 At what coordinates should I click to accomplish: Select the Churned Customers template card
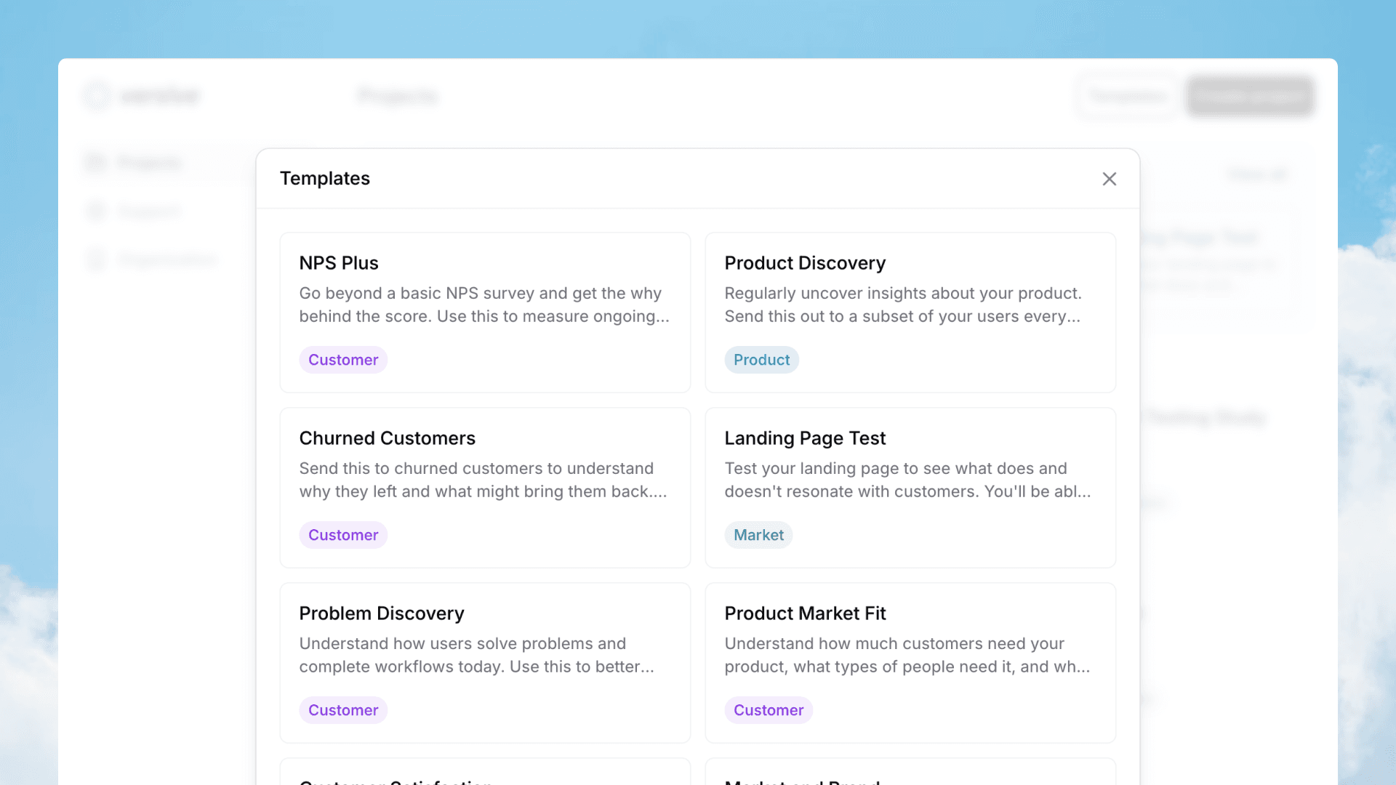[484, 488]
